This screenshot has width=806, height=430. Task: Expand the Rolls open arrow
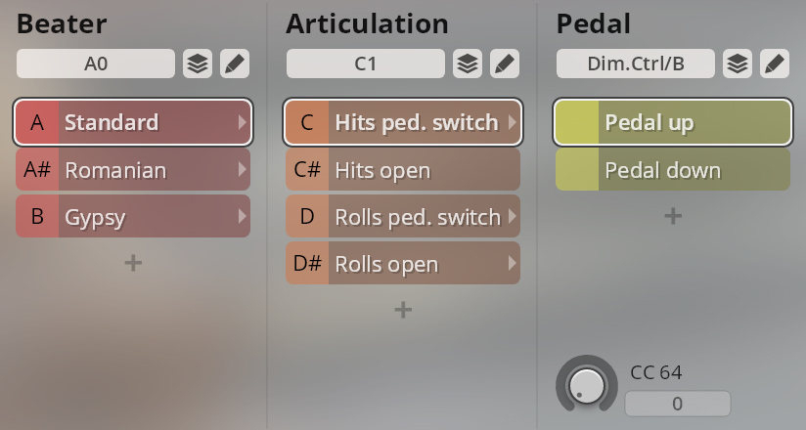pos(512,263)
